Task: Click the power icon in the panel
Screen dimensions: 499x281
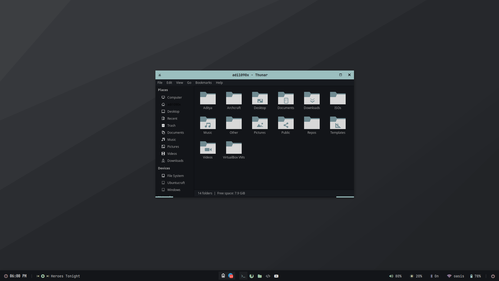Action: [x=493, y=276]
